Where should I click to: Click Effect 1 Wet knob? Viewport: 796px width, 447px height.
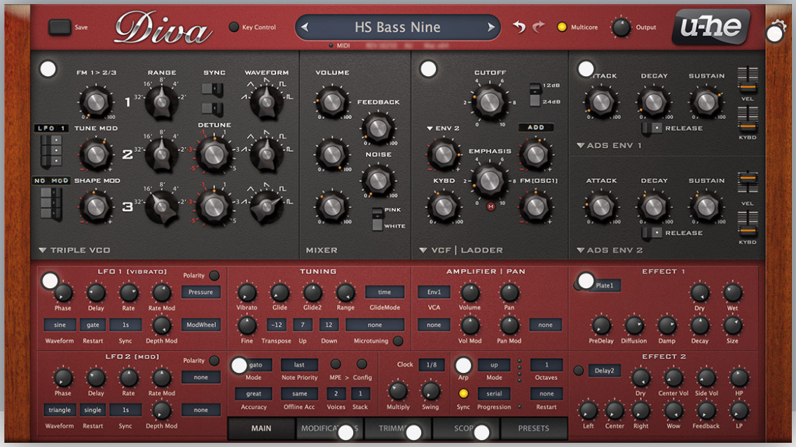pyautogui.click(x=732, y=292)
